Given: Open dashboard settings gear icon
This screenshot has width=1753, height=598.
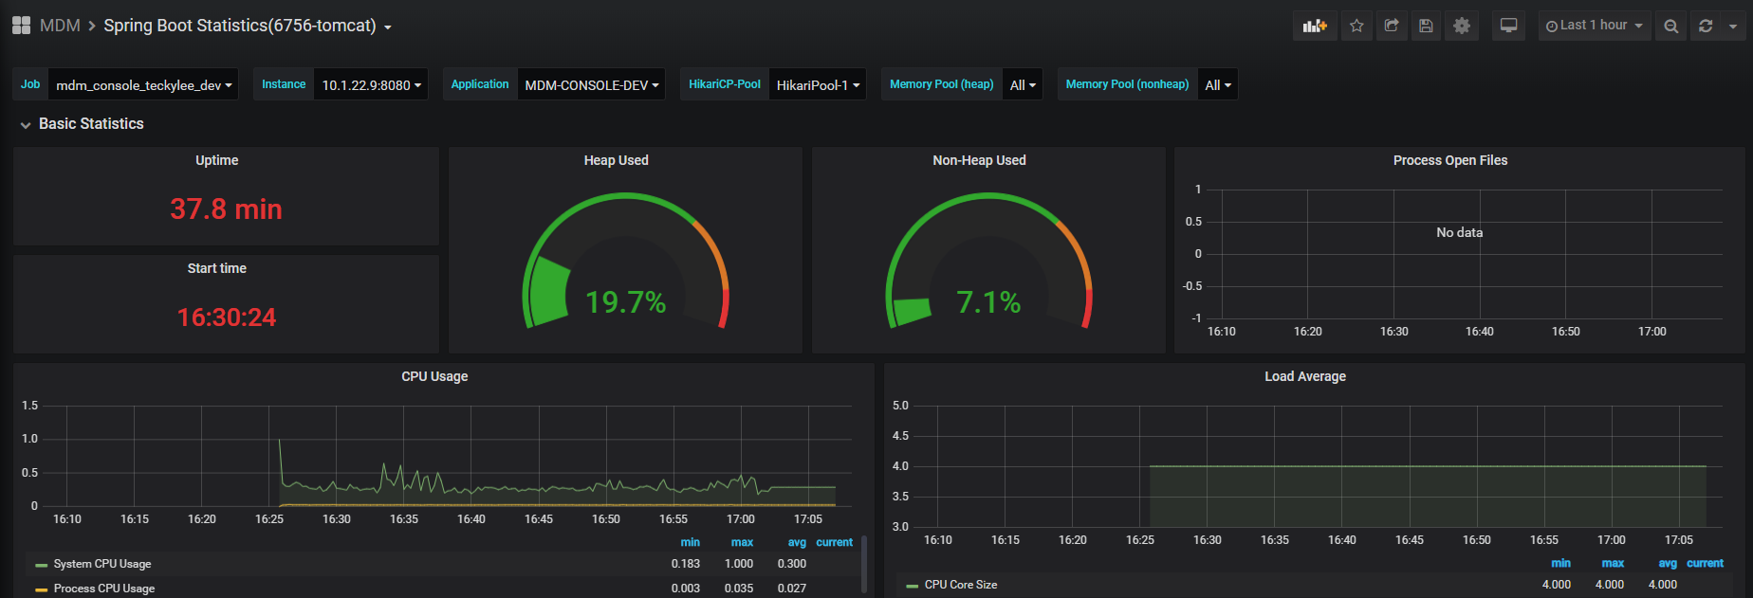Looking at the screenshot, I should pyautogui.click(x=1462, y=26).
